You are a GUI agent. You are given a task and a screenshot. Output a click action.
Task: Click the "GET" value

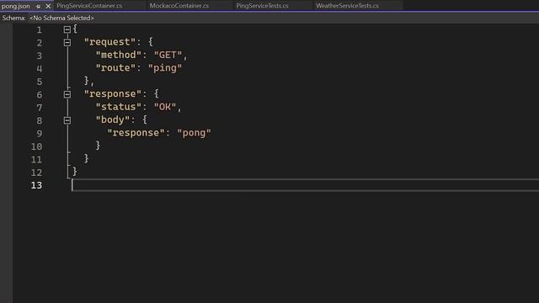(168, 55)
